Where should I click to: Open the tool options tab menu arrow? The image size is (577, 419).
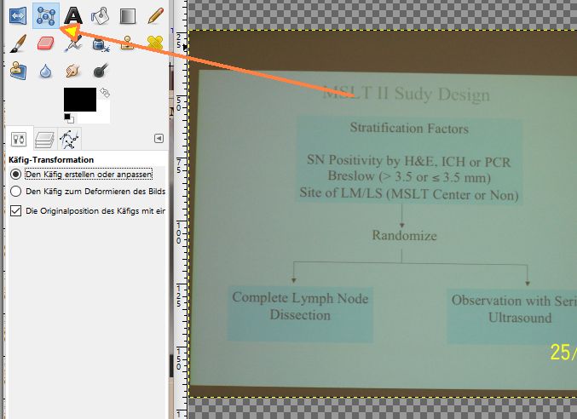159,138
